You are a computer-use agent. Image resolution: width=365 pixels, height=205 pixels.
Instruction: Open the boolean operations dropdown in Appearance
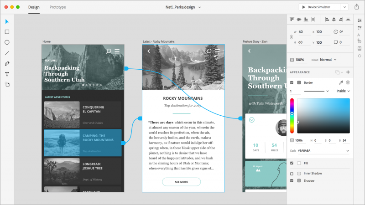point(339,72)
